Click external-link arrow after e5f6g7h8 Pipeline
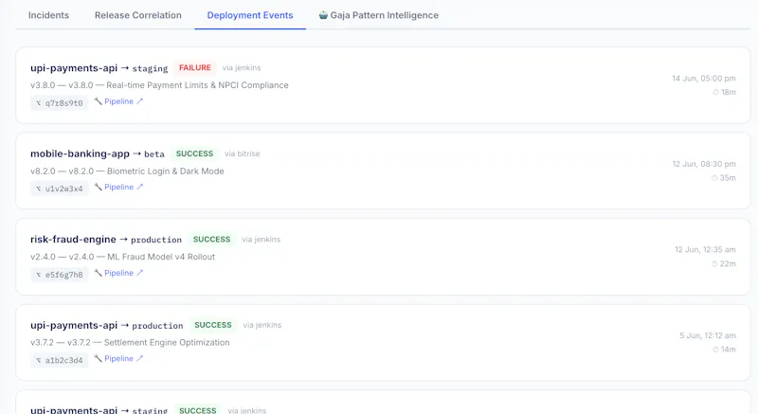 tap(139, 273)
